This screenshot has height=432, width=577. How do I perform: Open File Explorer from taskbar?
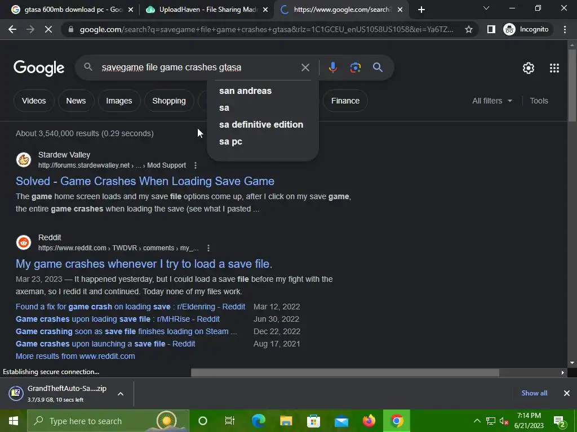[286, 421]
